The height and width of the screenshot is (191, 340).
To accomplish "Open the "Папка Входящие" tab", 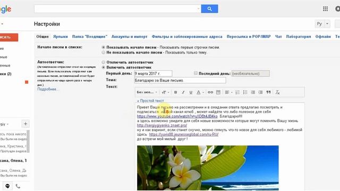I will (x=90, y=37).
